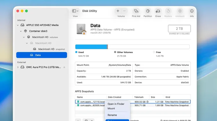Select the Macintosh HD snapshot in sidebar

point(46,49)
